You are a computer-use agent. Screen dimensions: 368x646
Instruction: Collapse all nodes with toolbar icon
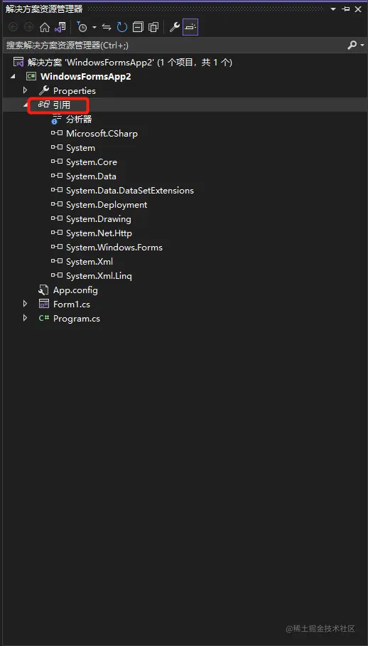pos(138,27)
